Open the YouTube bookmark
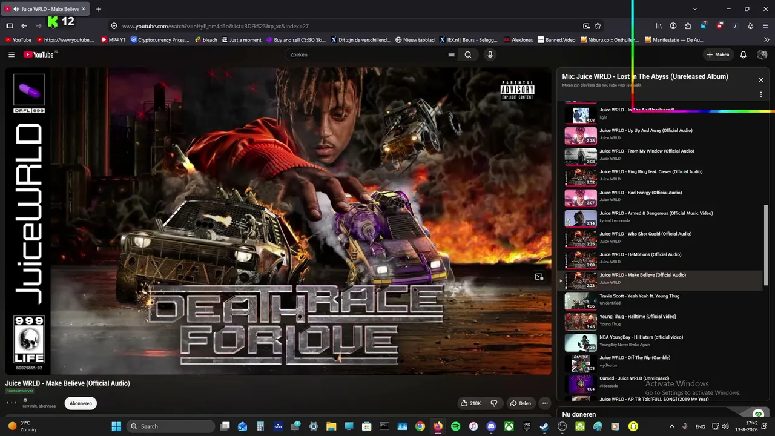This screenshot has width=775, height=436. click(x=18, y=40)
